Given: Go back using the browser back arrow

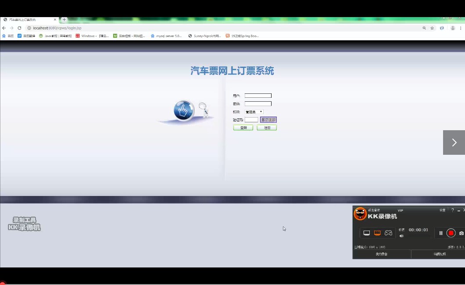Looking at the screenshot, I should (x=4, y=28).
